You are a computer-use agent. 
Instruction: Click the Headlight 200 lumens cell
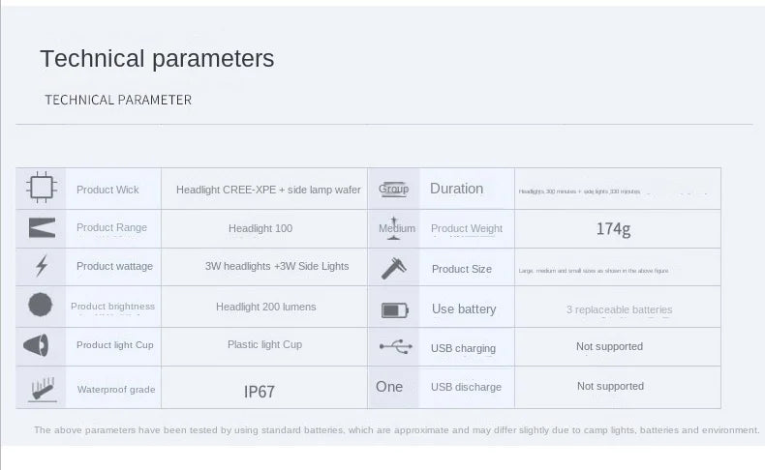(265, 307)
